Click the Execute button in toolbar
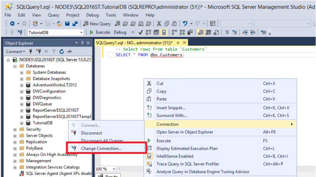Viewport: 316px width, 177px height. [x=100, y=32]
